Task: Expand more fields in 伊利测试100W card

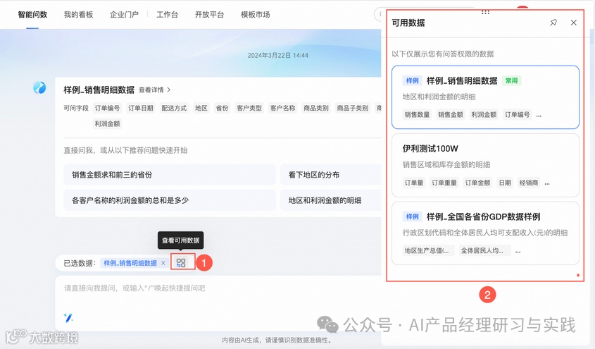Action: click(547, 183)
